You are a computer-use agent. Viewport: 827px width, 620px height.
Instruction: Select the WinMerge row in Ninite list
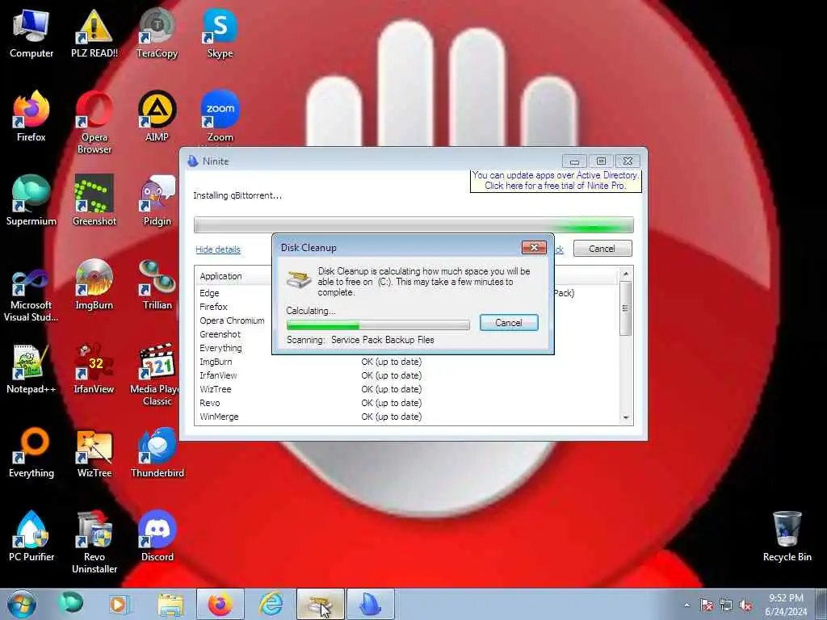click(407, 417)
